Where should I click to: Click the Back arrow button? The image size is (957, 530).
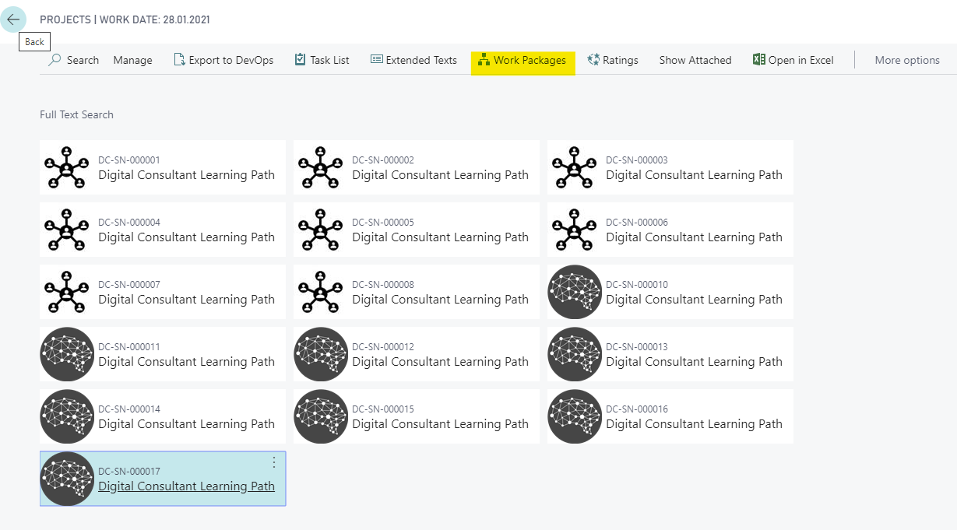point(13,19)
